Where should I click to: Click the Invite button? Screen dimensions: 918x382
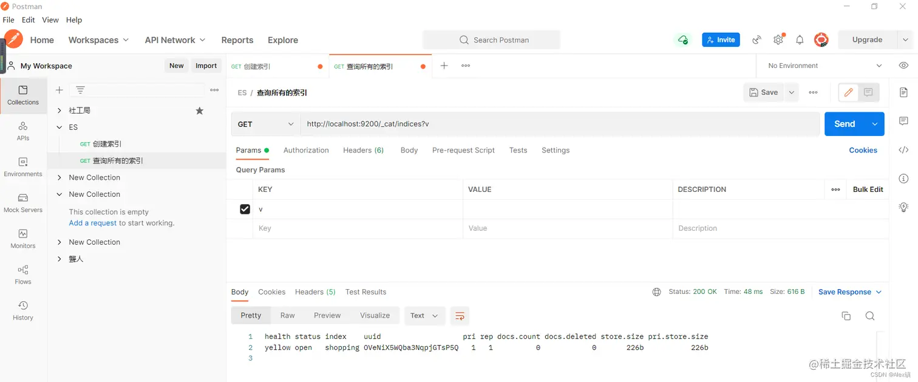point(721,39)
